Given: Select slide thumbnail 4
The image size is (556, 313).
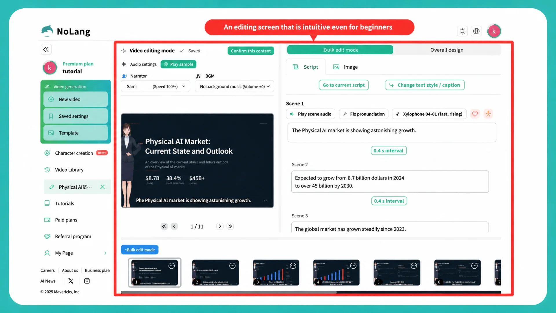Looking at the screenshot, I should point(336,273).
